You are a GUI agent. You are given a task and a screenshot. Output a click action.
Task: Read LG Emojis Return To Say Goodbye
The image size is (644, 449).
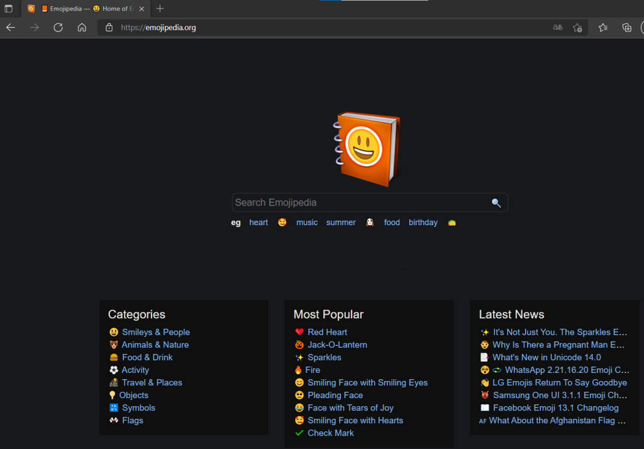[559, 382]
